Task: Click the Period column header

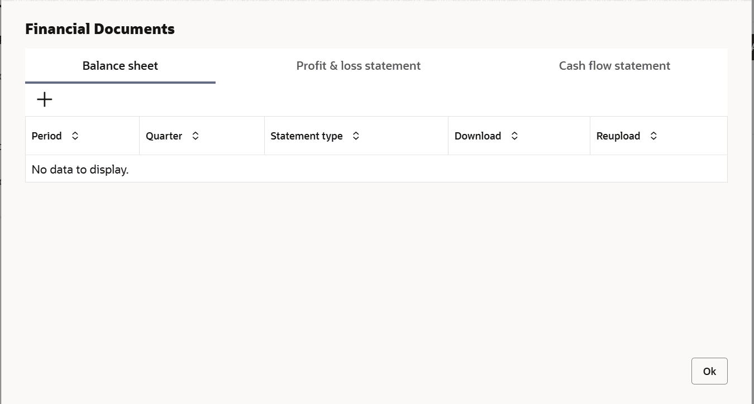Action: click(x=47, y=136)
